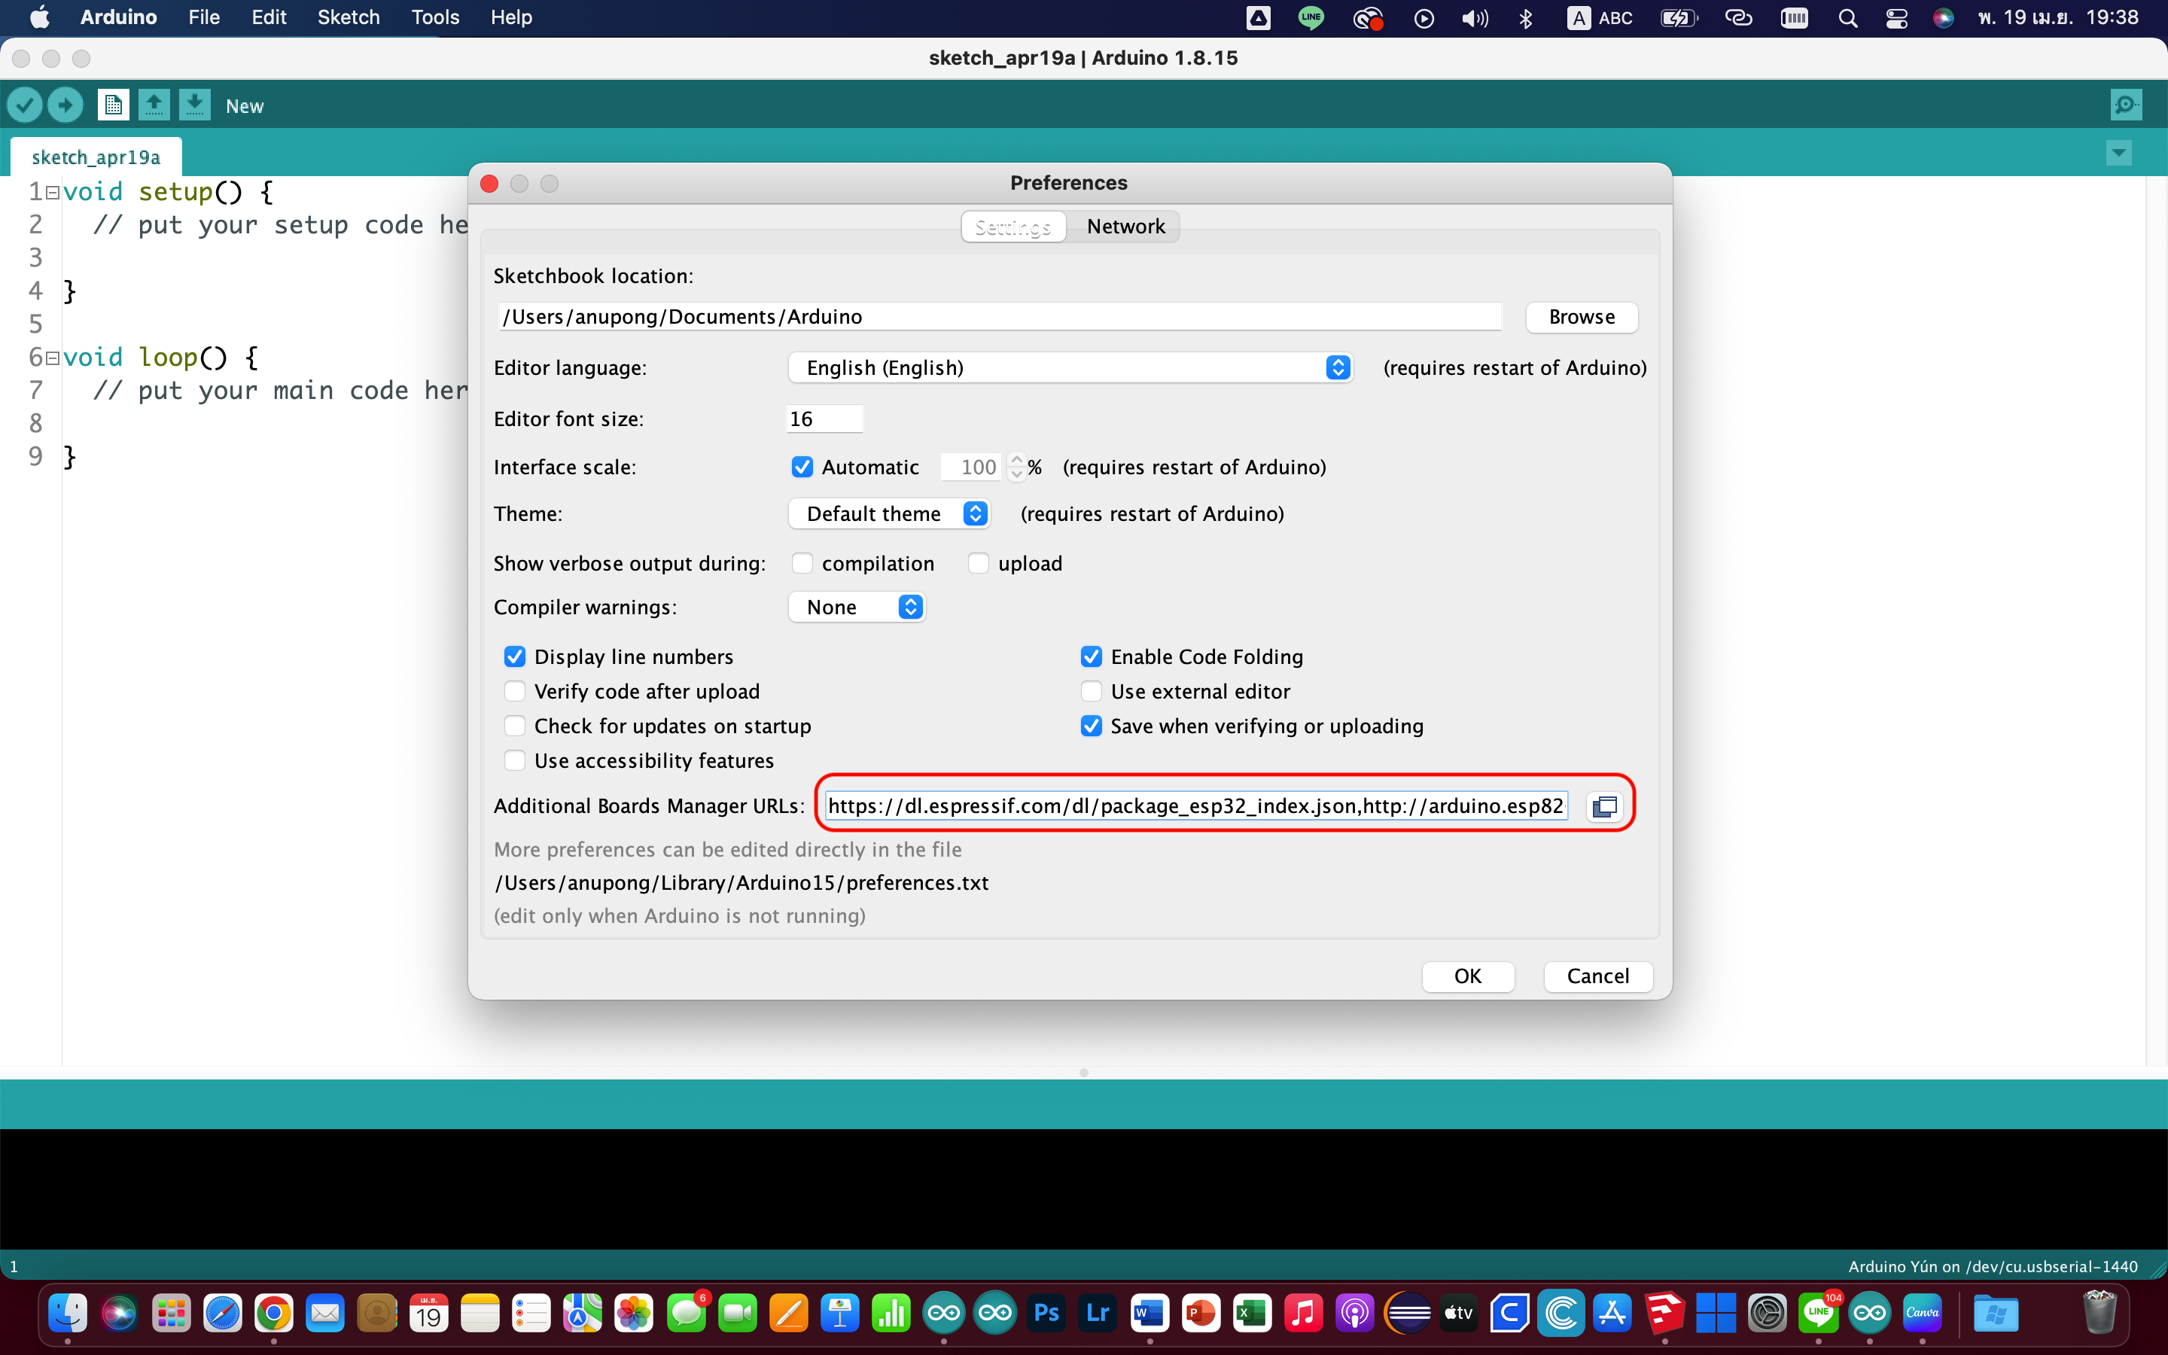Open Safari from the dock

click(x=222, y=1314)
